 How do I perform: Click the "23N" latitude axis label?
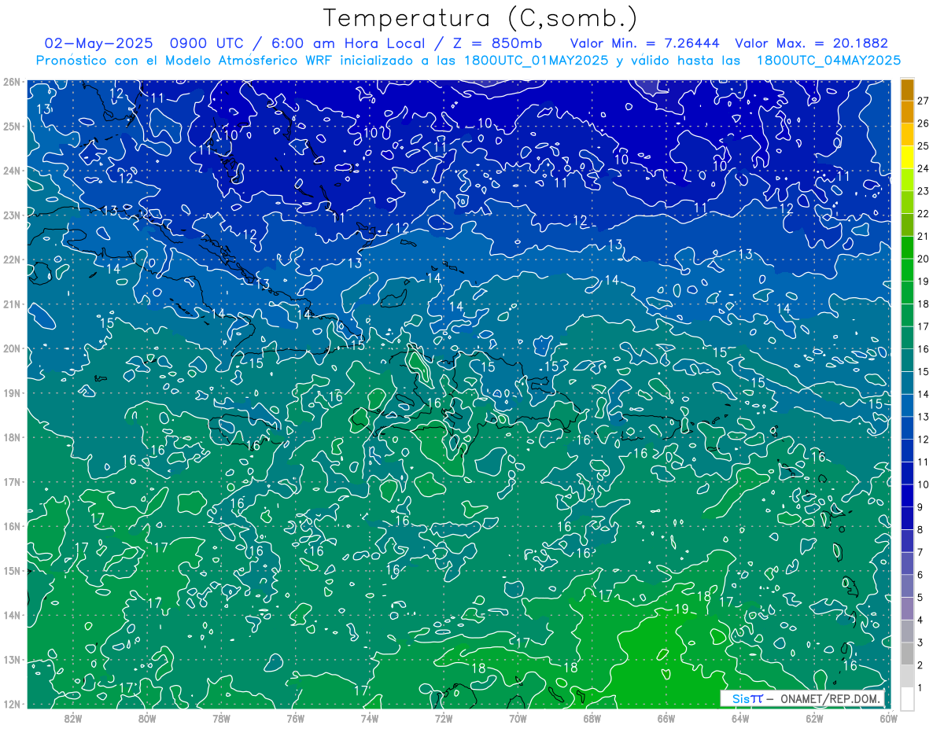(11, 215)
